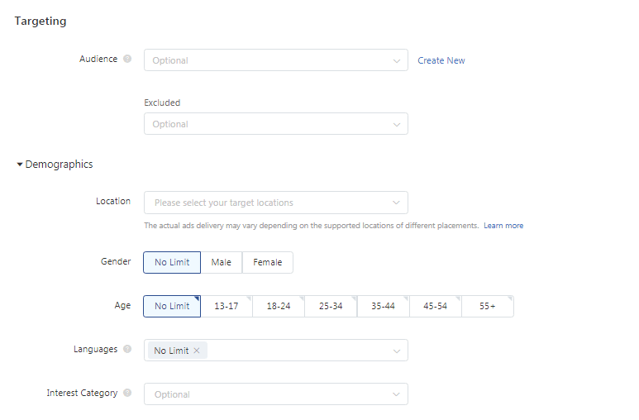Select the No Limit gender option
The width and height of the screenshot is (639, 420).
click(172, 263)
